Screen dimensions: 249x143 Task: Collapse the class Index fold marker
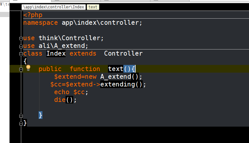tap(21, 54)
